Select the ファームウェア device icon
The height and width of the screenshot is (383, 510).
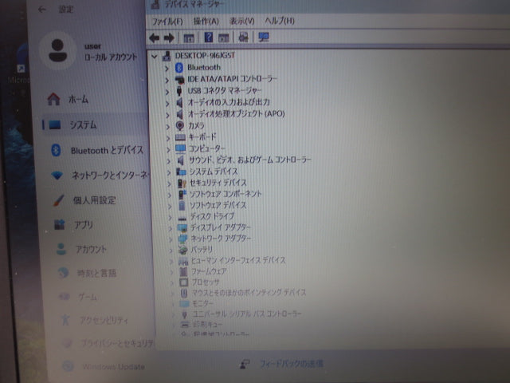(x=184, y=271)
